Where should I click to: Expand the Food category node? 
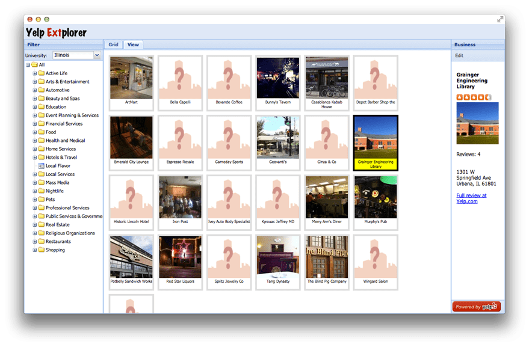coord(34,132)
